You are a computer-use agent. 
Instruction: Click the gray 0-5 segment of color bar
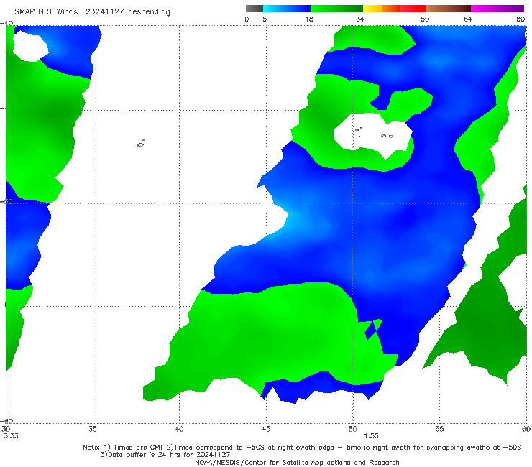(254, 9)
